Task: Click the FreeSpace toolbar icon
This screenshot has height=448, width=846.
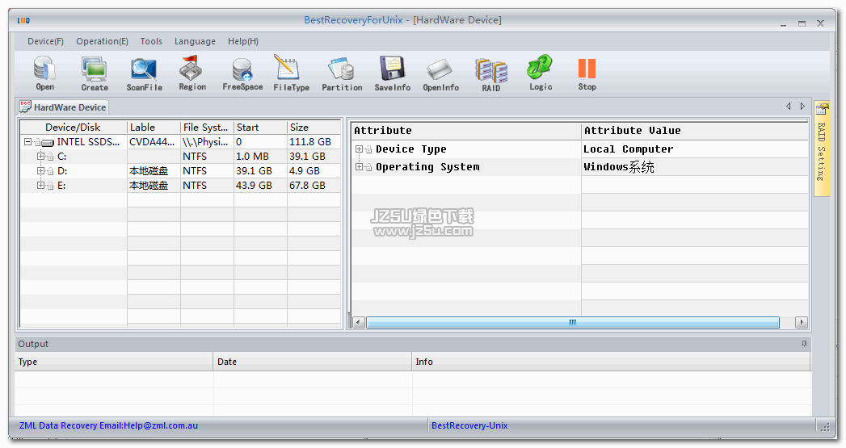Action: 242,69
